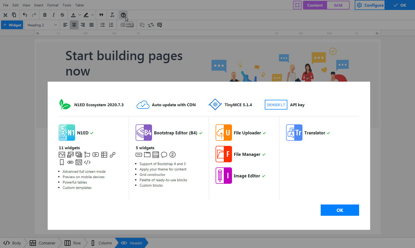Toggle Italic formatting
The width and height of the screenshot is (415, 248).
click(54, 15)
